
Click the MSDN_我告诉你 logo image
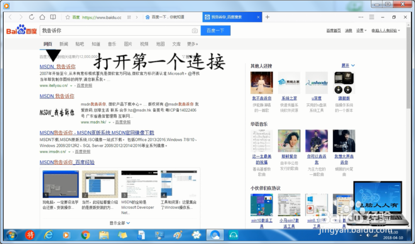click(57, 113)
